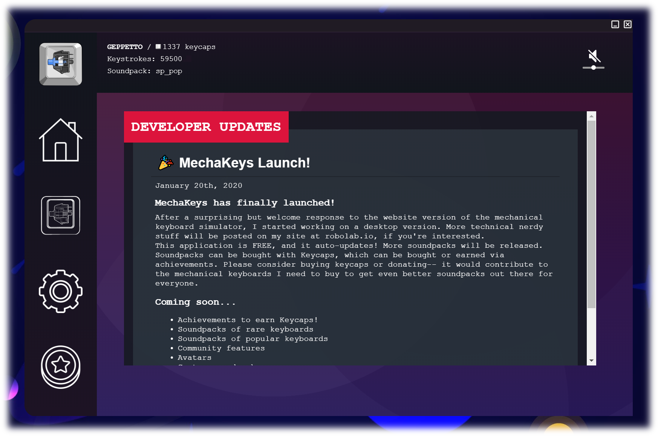Screen dimensions: 658x436
Task: Click the DEVELOPER UPDATES header
Action: click(x=206, y=127)
